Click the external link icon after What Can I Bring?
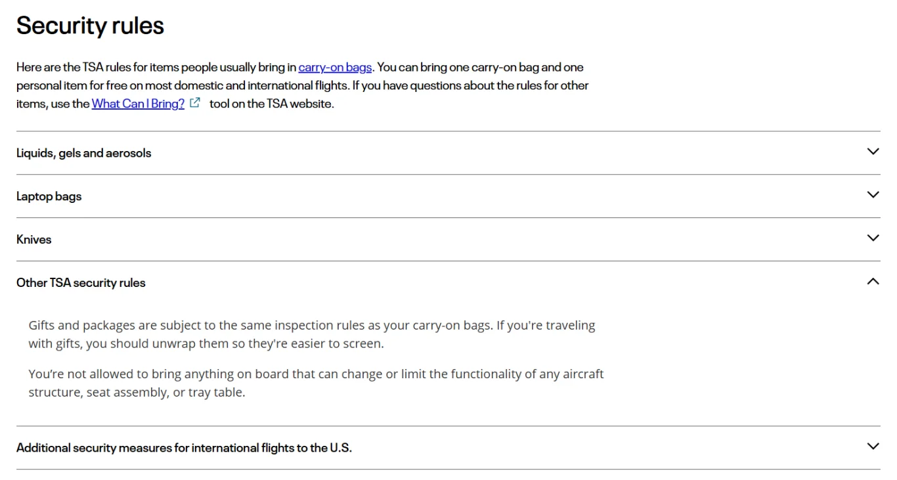 [x=194, y=103]
